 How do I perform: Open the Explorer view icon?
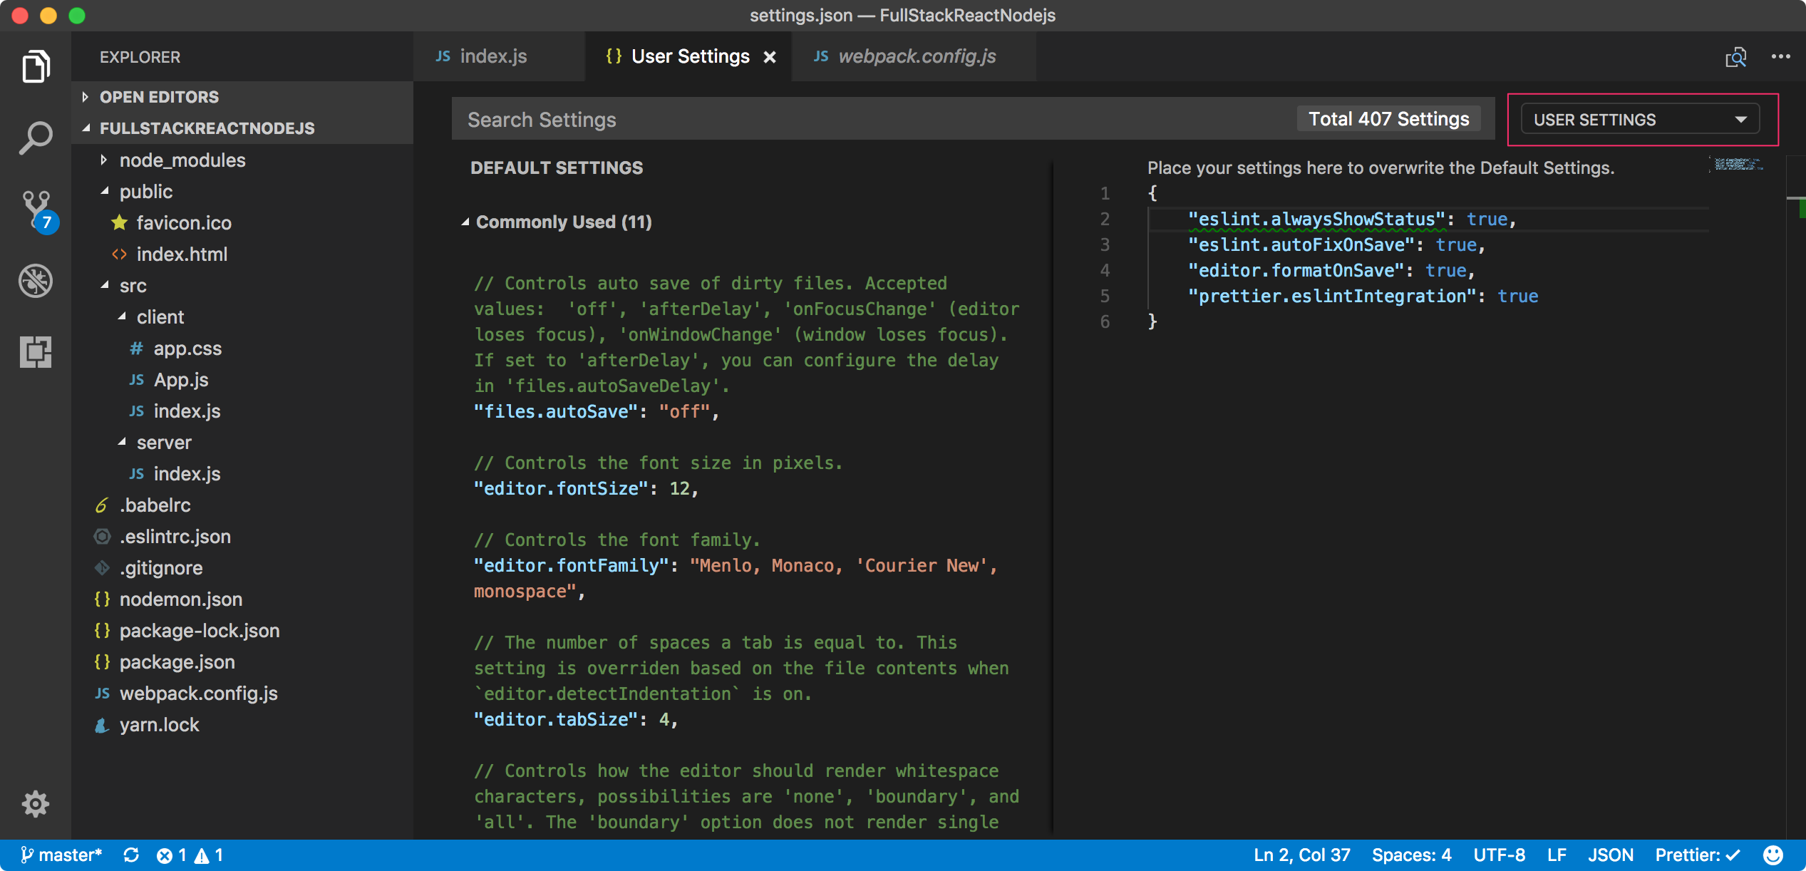36,67
